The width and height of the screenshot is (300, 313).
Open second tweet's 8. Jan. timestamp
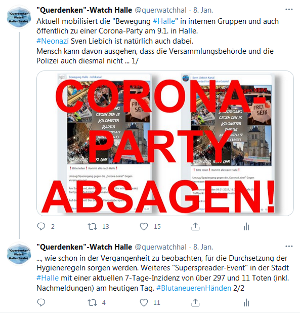click(x=203, y=247)
